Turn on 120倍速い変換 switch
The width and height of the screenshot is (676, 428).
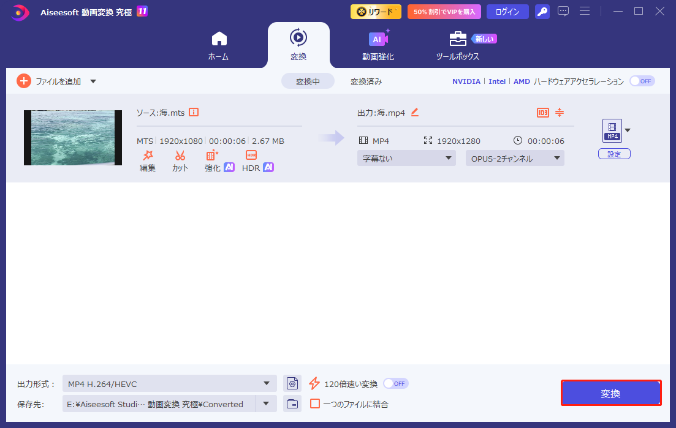pyautogui.click(x=395, y=383)
